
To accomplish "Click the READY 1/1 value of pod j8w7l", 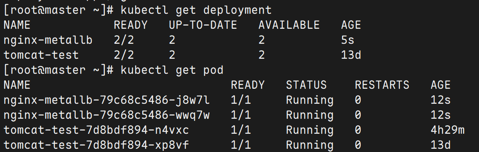I will pyautogui.click(x=241, y=100).
